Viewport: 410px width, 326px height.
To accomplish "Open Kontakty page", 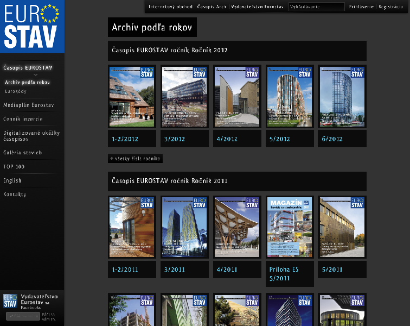I will [15, 194].
